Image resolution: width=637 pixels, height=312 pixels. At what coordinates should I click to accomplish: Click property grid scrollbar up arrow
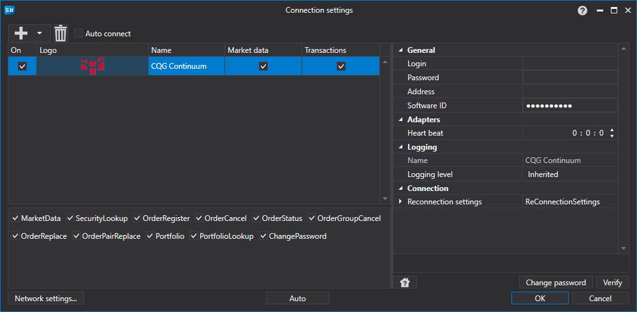pos(624,48)
